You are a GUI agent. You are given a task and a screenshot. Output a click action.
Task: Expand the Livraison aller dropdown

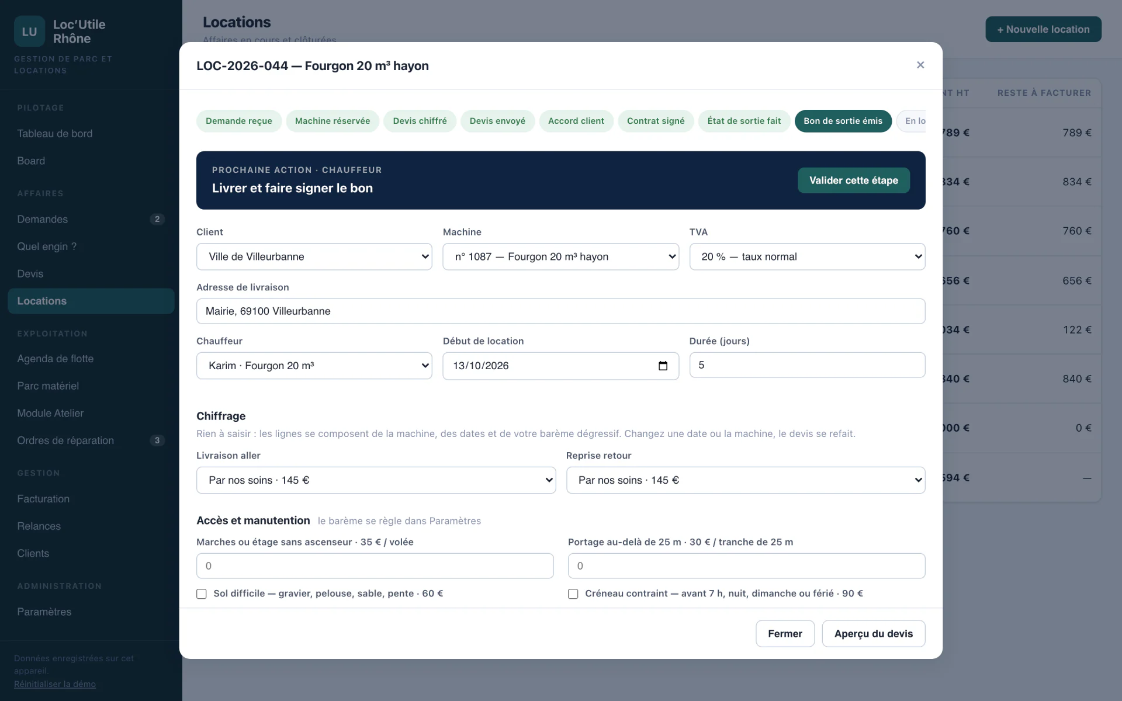click(376, 480)
